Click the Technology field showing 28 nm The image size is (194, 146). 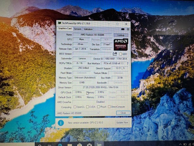pos(80,44)
